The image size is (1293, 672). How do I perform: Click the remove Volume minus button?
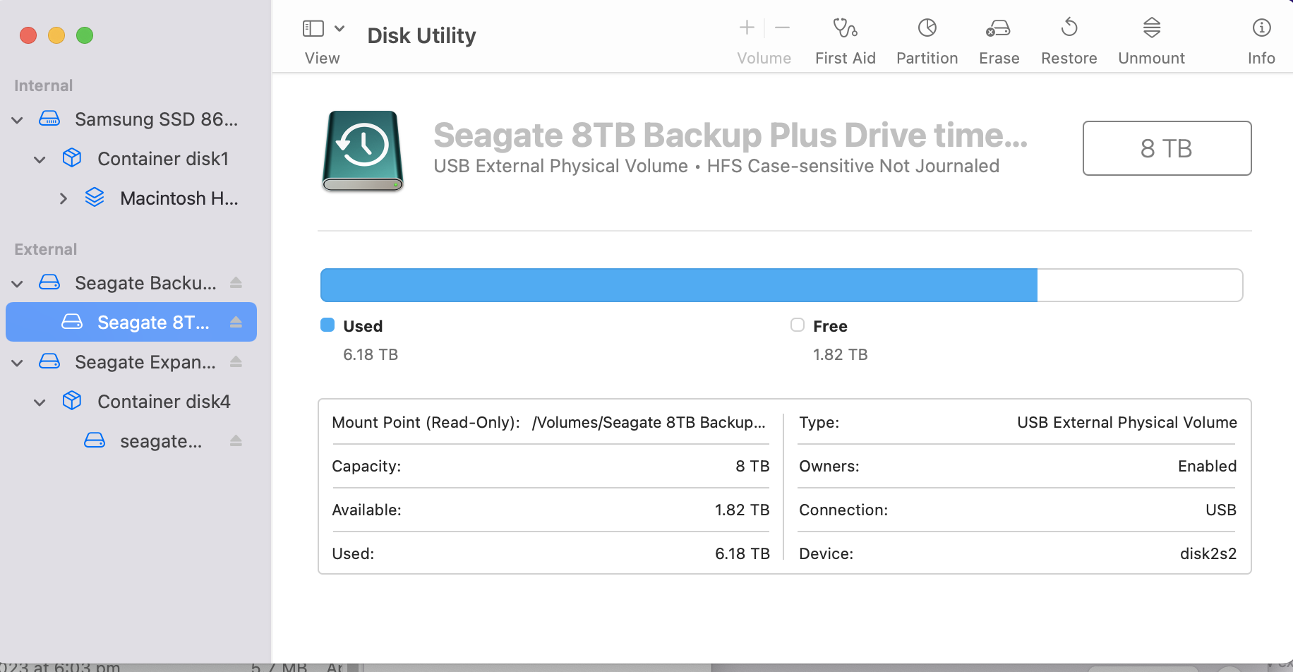tap(782, 28)
